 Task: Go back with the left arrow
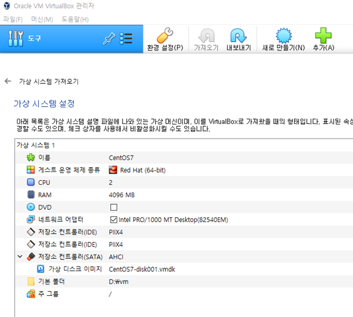(x=8, y=81)
